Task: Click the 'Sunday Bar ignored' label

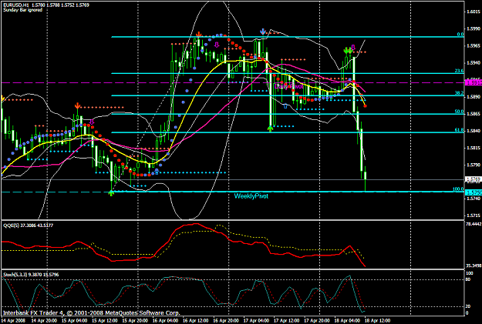Action: point(22,10)
